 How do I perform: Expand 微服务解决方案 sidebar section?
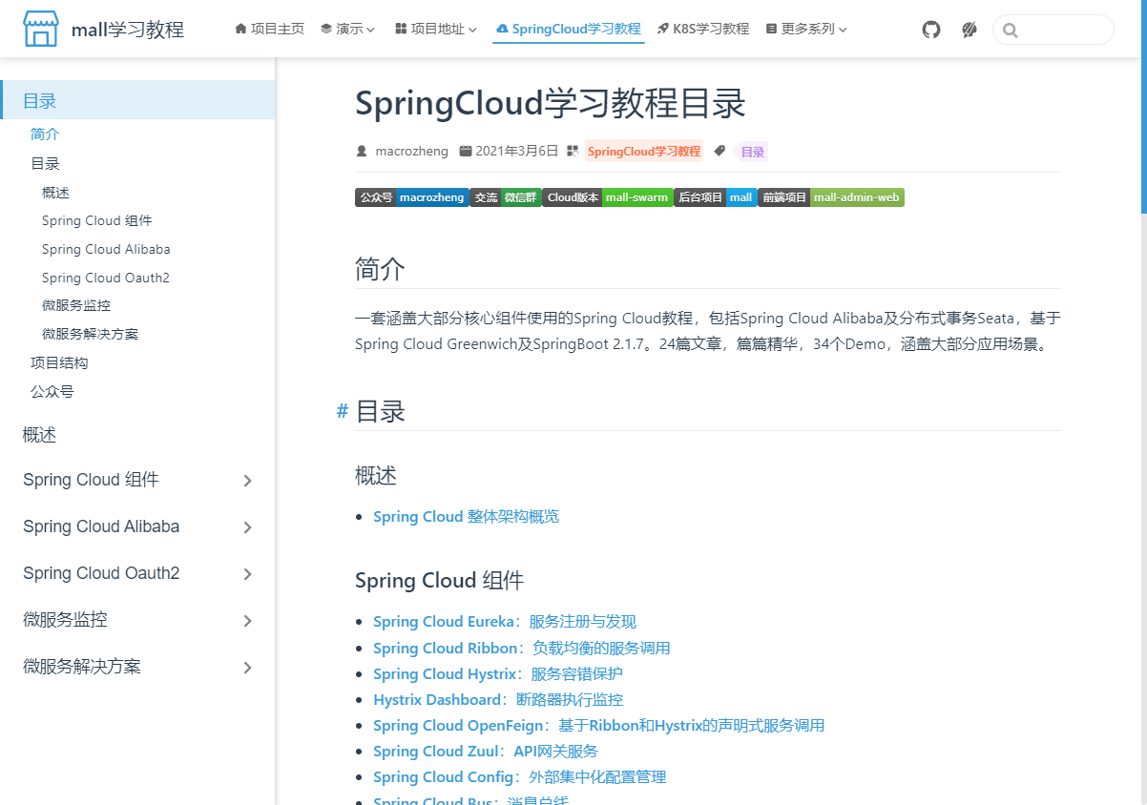point(137,667)
